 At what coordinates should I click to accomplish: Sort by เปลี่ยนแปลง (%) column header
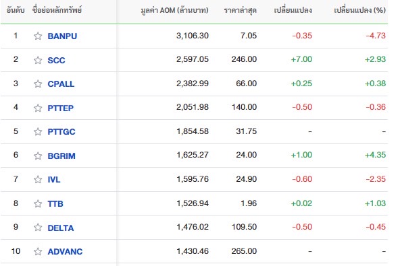pos(359,10)
